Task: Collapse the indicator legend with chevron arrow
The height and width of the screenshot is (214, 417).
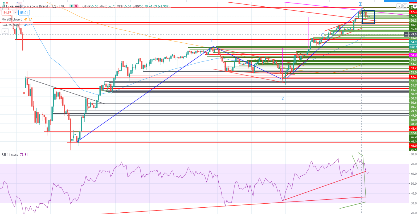Action: [x=5, y=31]
